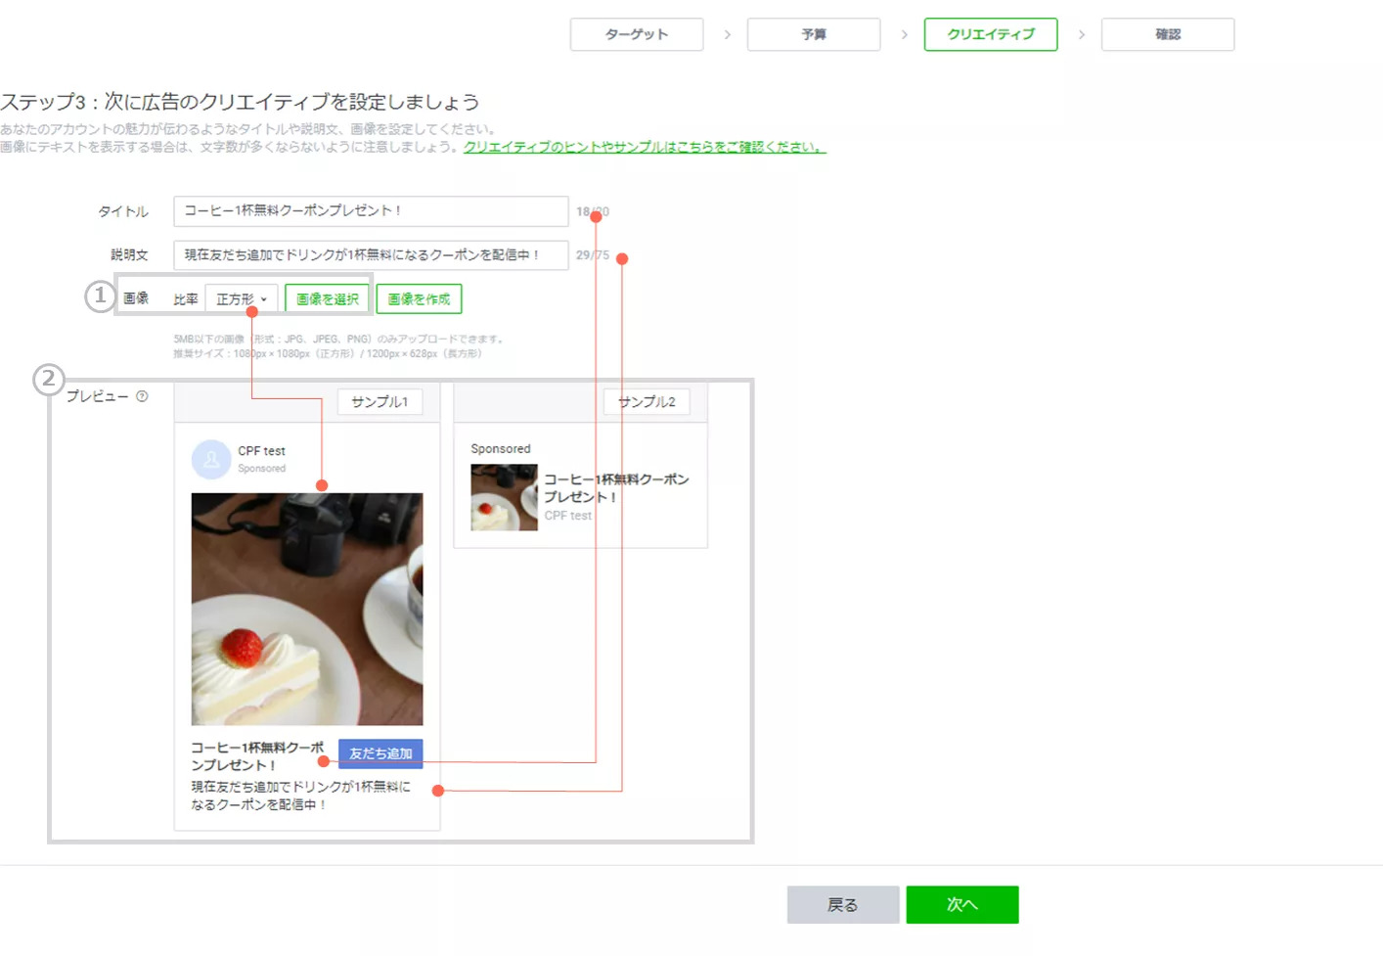Viewport: 1383px width, 956px height.
Task: Go to the 予算 step
Action: (x=813, y=34)
